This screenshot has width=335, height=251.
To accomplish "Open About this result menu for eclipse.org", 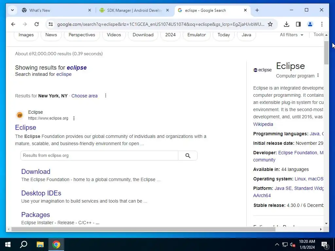I will click(74, 118).
